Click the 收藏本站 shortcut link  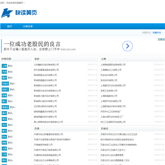(x=157, y=33)
